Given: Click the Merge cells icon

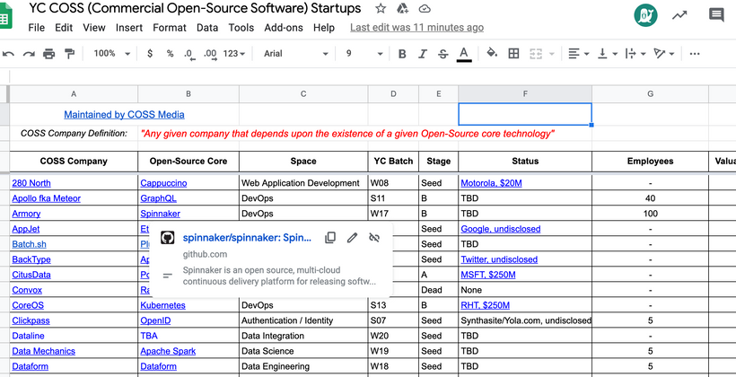Looking at the screenshot, I should click(x=536, y=54).
